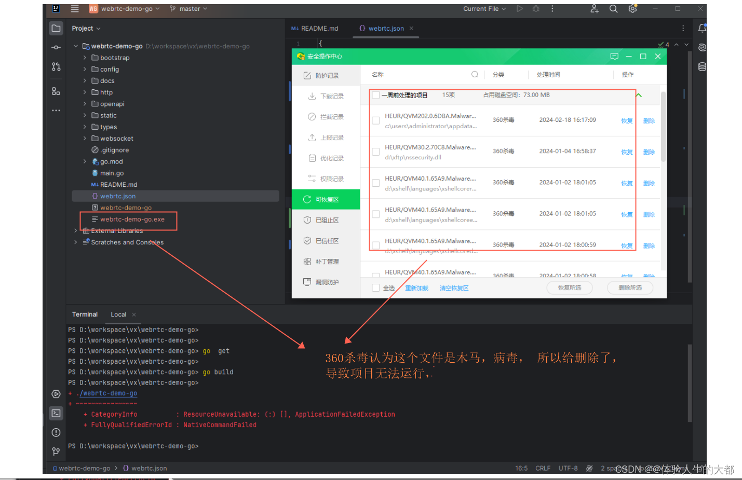Open 已阻止区 in 360 sidebar
Image resolution: width=742 pixels, height=480 pixels.
coord(326,220)
